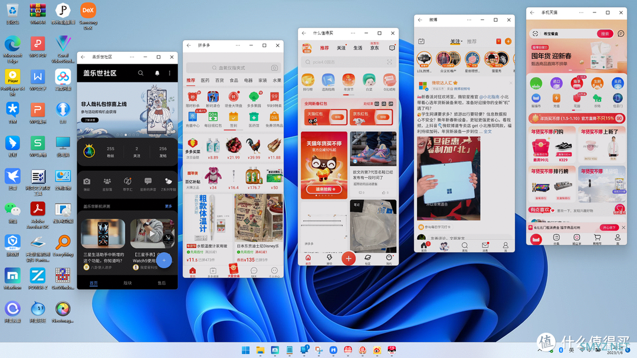Open the sneakers article thumbnail in 什么值得买
Viewport: 637px width, 358px height.
click(x=373, y=148)
